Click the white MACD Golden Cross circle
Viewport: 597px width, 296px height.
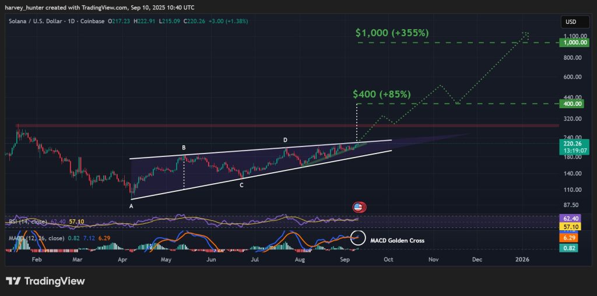pyautogui.click(x=360, y=238)
